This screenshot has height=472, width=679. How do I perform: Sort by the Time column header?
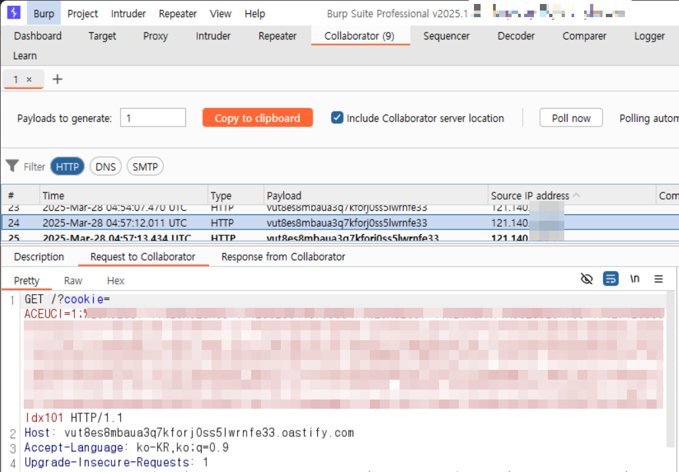pos(124,195)
